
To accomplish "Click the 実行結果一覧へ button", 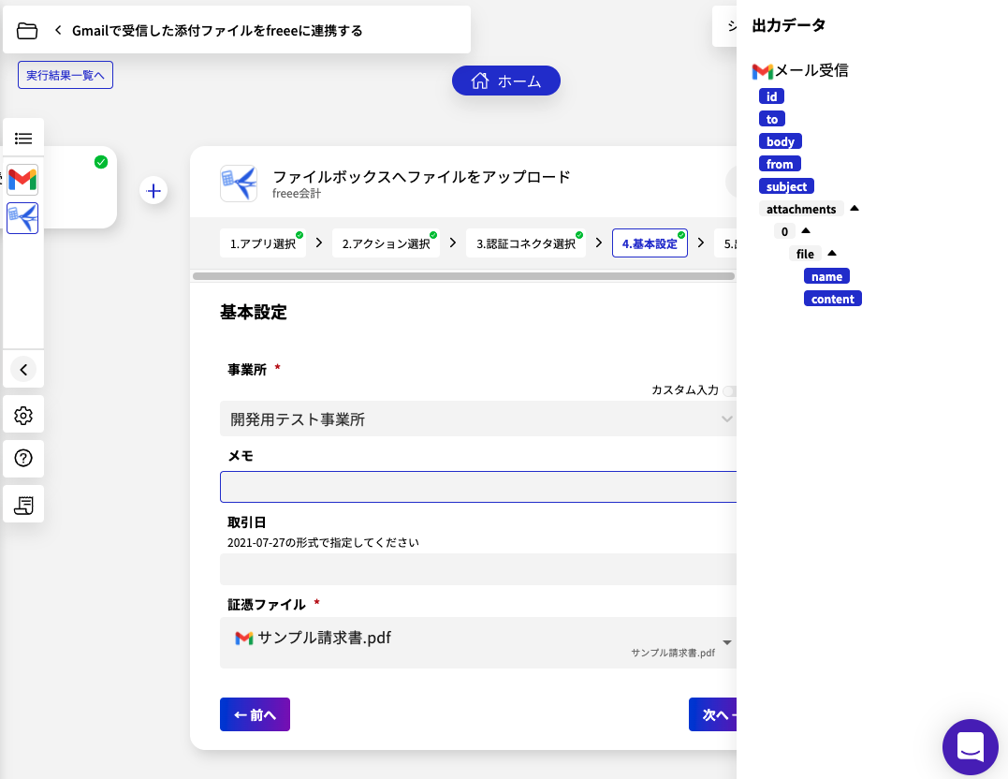I will [66, 74].
